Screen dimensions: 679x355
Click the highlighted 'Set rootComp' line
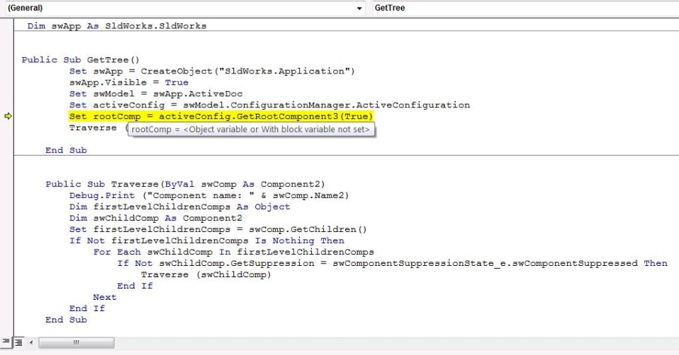click(221, 116)
